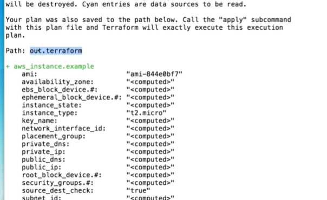Click the "public_ip:" attribute name

coord(42,168)
